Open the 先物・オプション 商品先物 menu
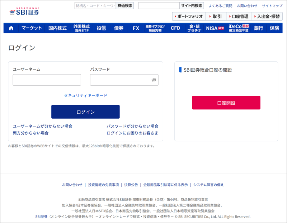This screenshot has width=287, height=223. coord(155,28)
